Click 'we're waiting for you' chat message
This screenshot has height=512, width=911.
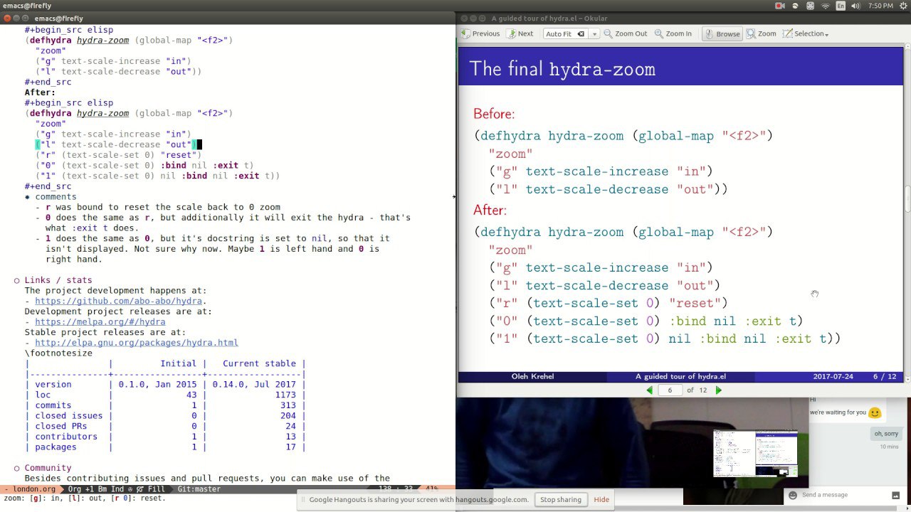point(838,412)
